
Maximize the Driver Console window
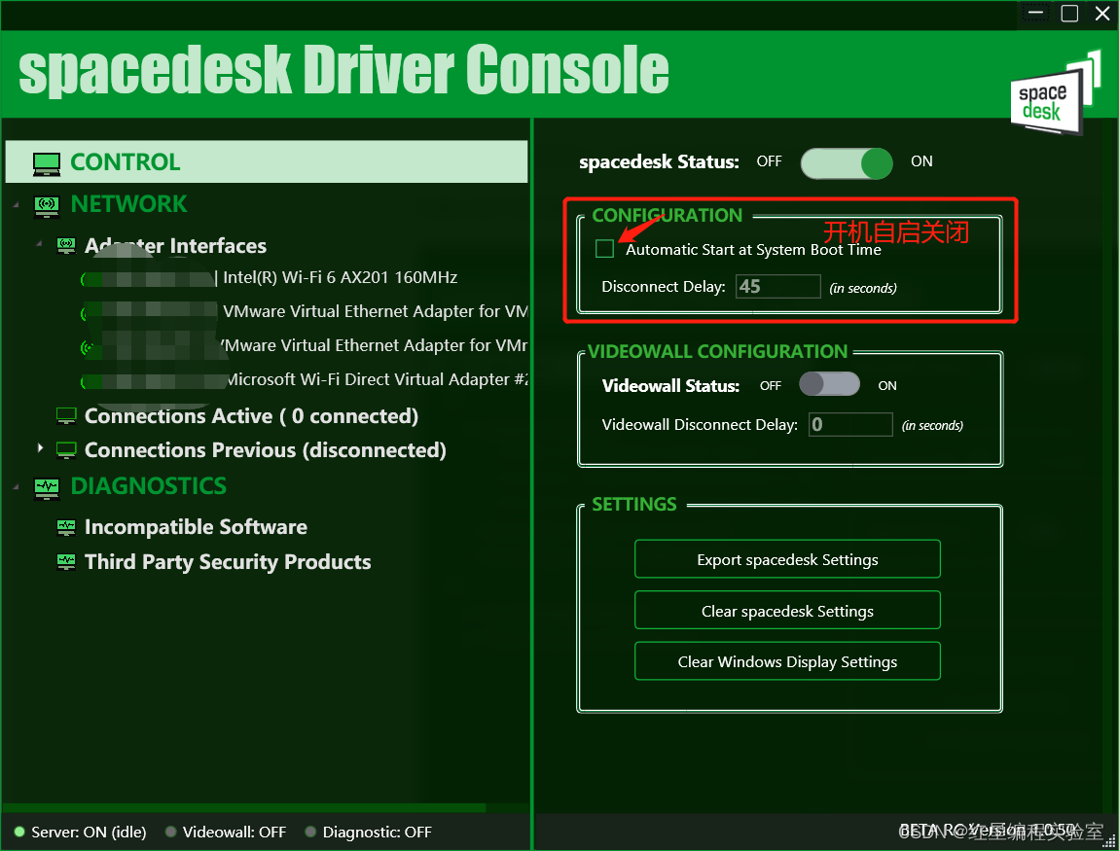(x=1069, y=13)
